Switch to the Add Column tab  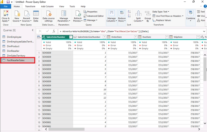coord(47,6)
